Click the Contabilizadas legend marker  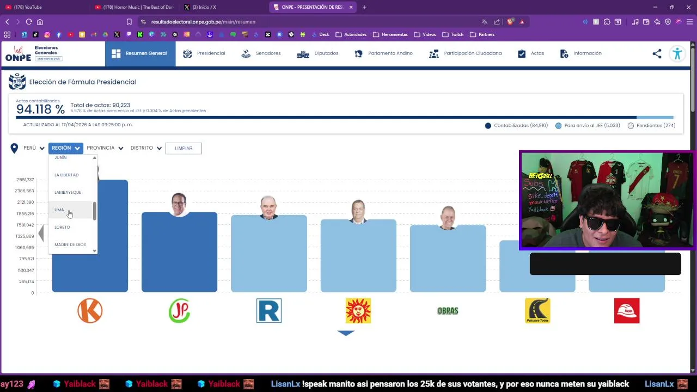click(x=488, y=126)
